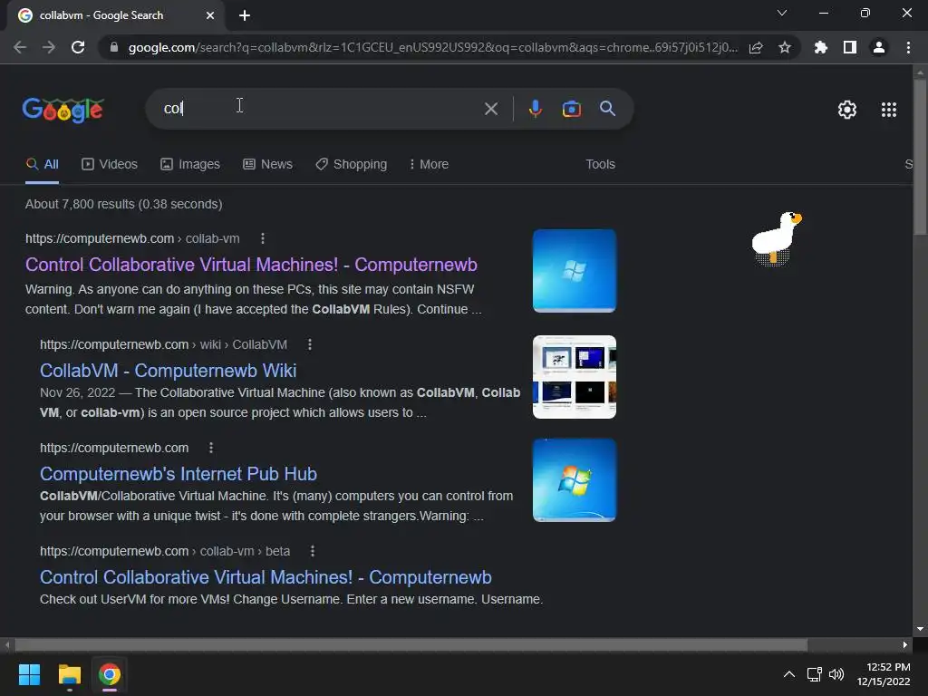This screenshot has width=928, height=696.
Task: Click the horizontal scrollbar thumb
Action: point(411,644)
